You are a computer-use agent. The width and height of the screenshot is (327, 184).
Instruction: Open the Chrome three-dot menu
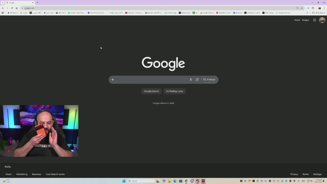pyautogui.click(x=324, y=8)
